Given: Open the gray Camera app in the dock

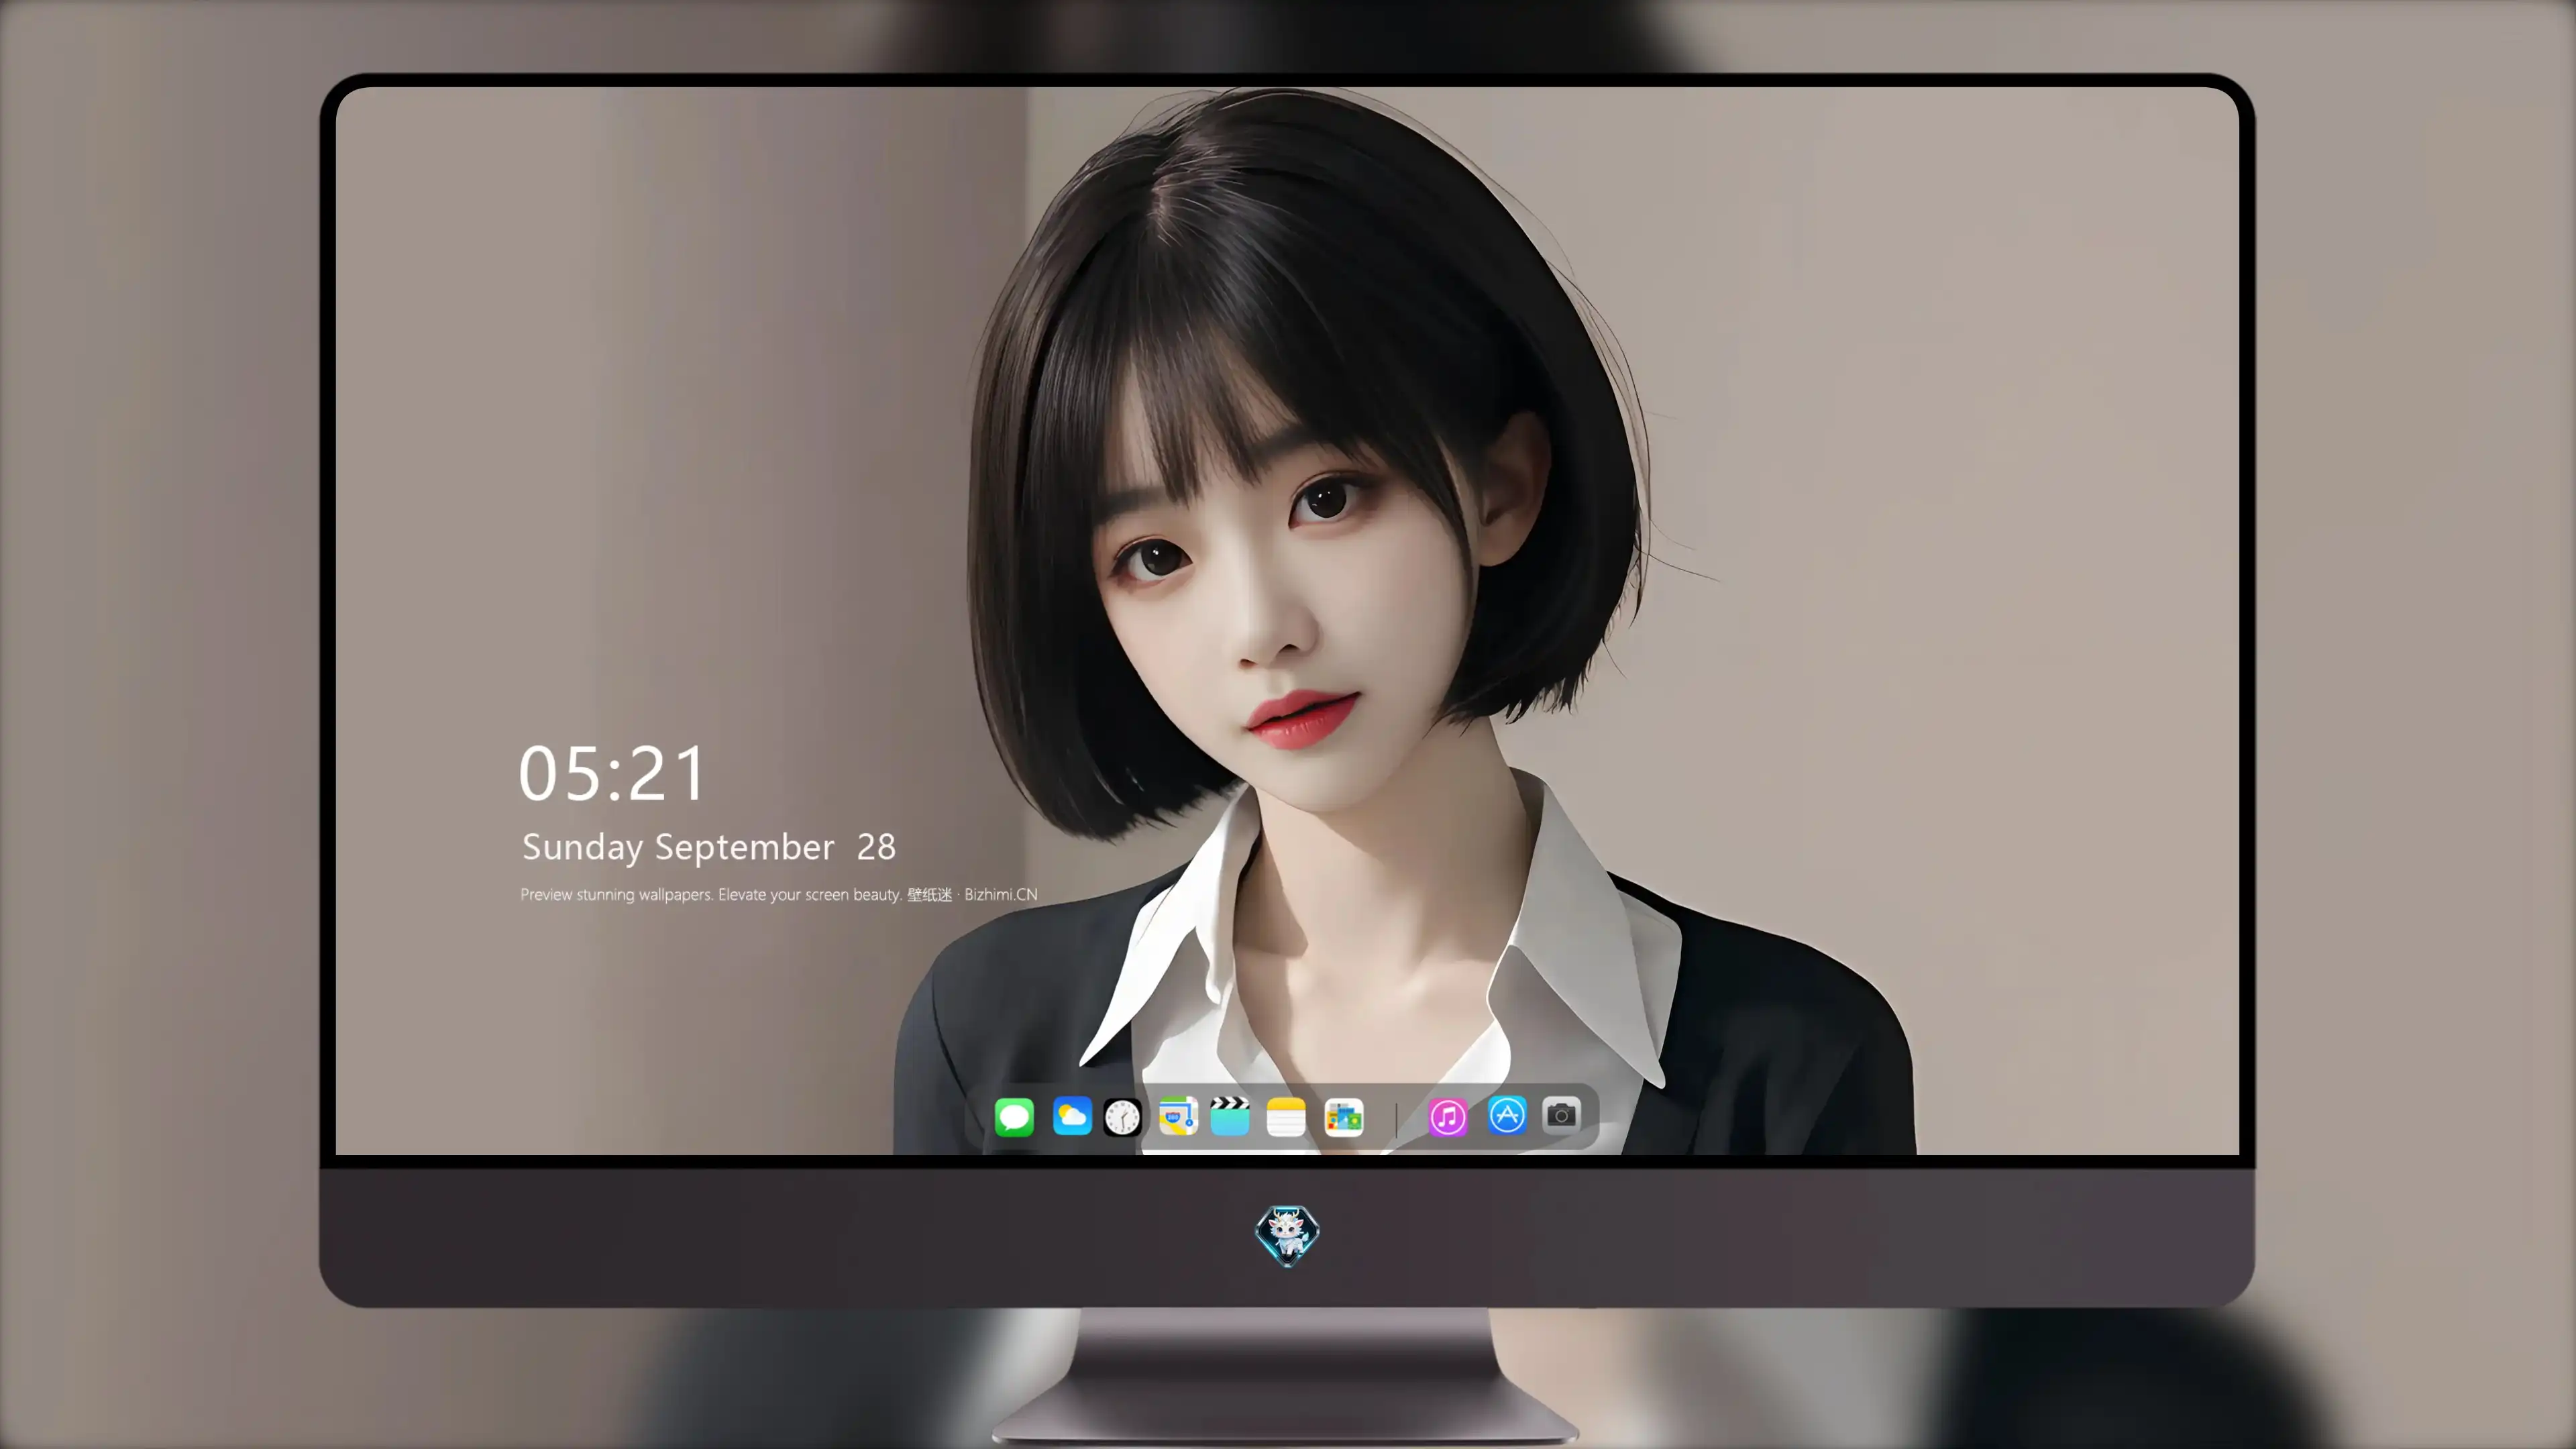Looking at the screenshot, I should [x=1561, y=1114].
